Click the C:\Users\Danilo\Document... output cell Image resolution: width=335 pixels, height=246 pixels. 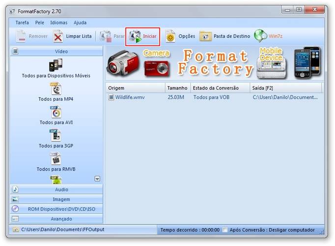285,97
